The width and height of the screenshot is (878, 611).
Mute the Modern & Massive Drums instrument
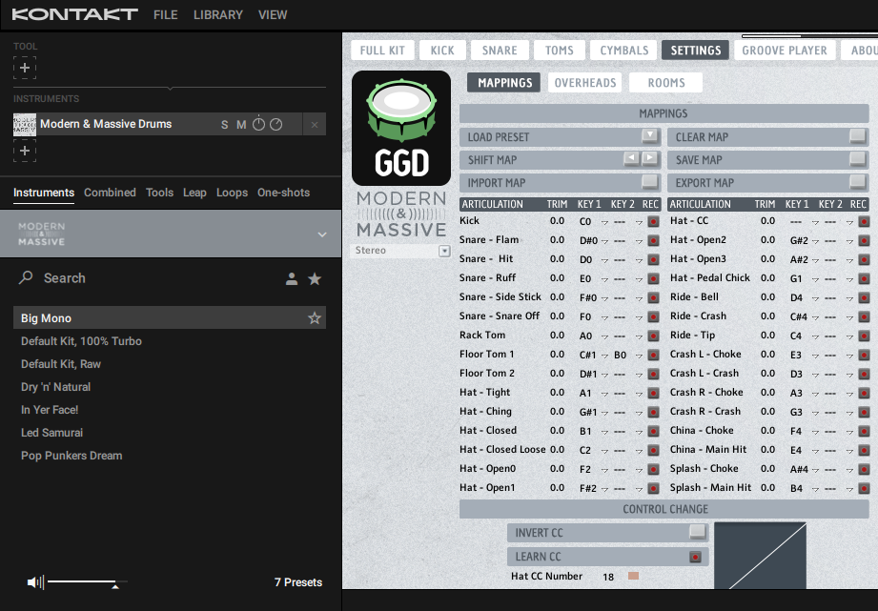(241, 125)
